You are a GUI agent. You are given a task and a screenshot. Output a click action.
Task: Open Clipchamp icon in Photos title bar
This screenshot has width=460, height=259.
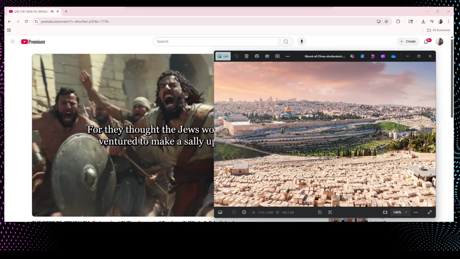click(383, 56)
